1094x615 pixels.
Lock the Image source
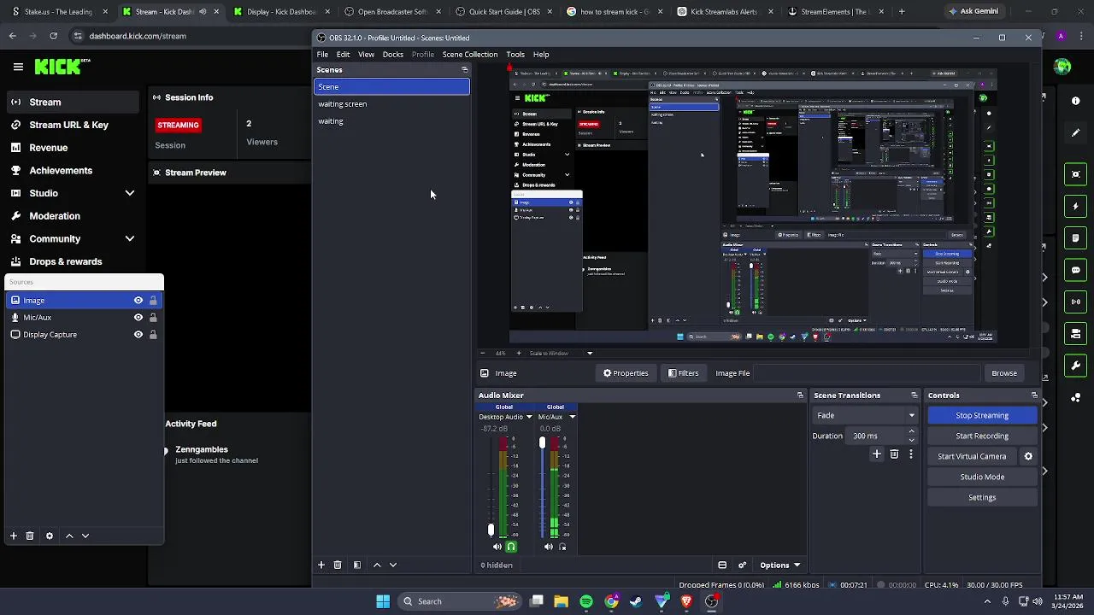click(153, 301)
